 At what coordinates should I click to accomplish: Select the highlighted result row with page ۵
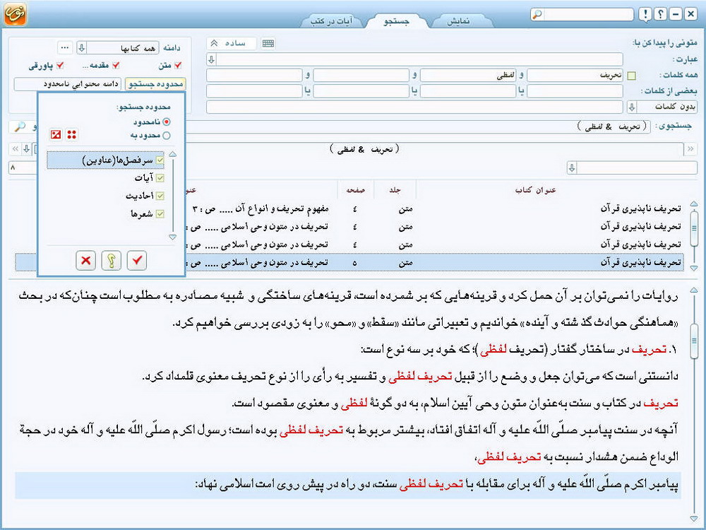click(x=349, y=262)
